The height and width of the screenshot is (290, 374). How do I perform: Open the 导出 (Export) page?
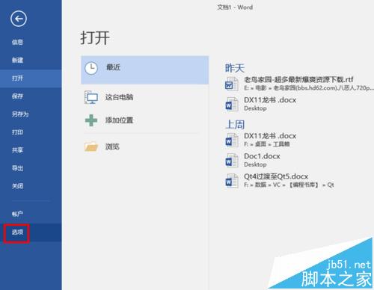tap(17, 168)
